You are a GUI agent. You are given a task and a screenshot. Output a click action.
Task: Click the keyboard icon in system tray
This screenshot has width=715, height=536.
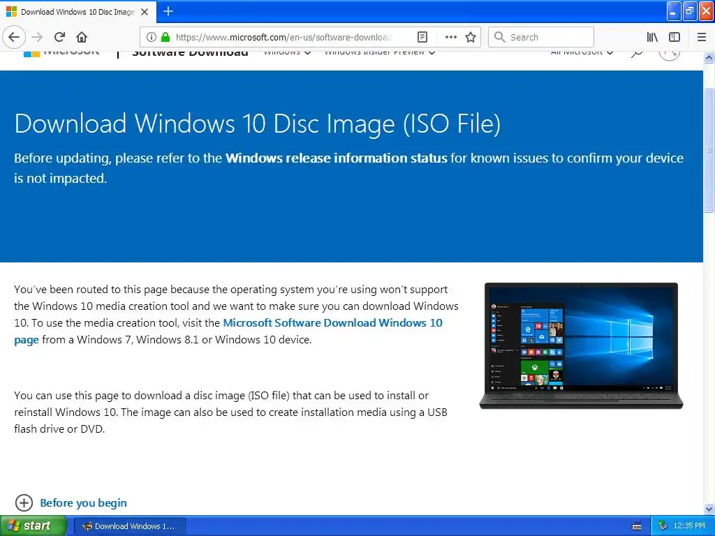pyautogui.click(x=637, y=526)
